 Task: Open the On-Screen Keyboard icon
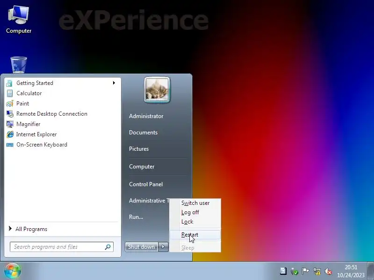point(9,145)
